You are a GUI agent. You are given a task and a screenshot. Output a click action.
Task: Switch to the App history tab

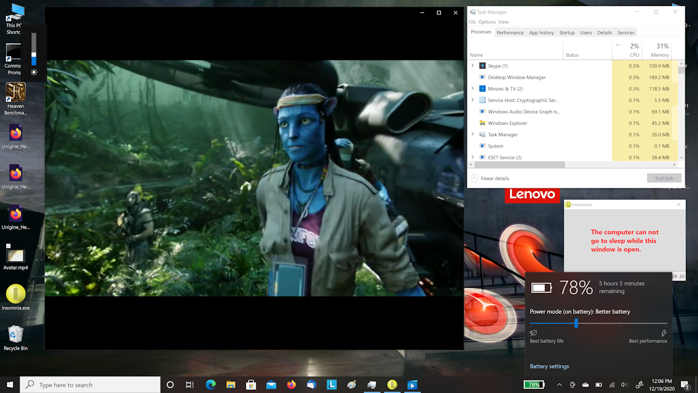pyautogui.click(x=541, y=33)
